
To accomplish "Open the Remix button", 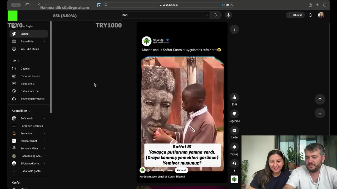I will click(234, 164).
